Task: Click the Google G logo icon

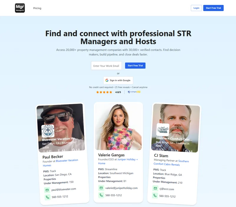Action: pos(107,80)
